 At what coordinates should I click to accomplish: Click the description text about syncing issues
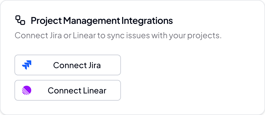click(x=118, y=36)
